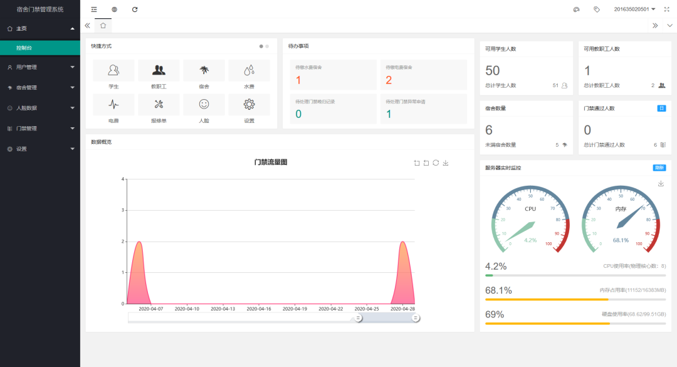Expand the 用户管理 menu
Screen dimensions: 677x367
point(40,67)
